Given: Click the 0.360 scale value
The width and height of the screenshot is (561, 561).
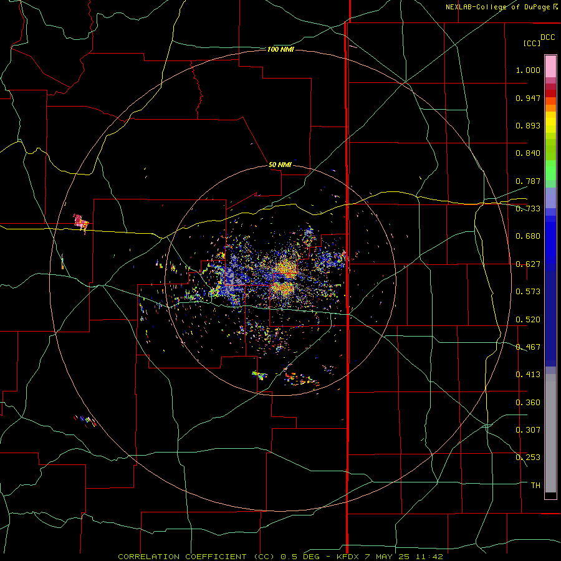Looking at the screenshot, I should coord(528,403).
